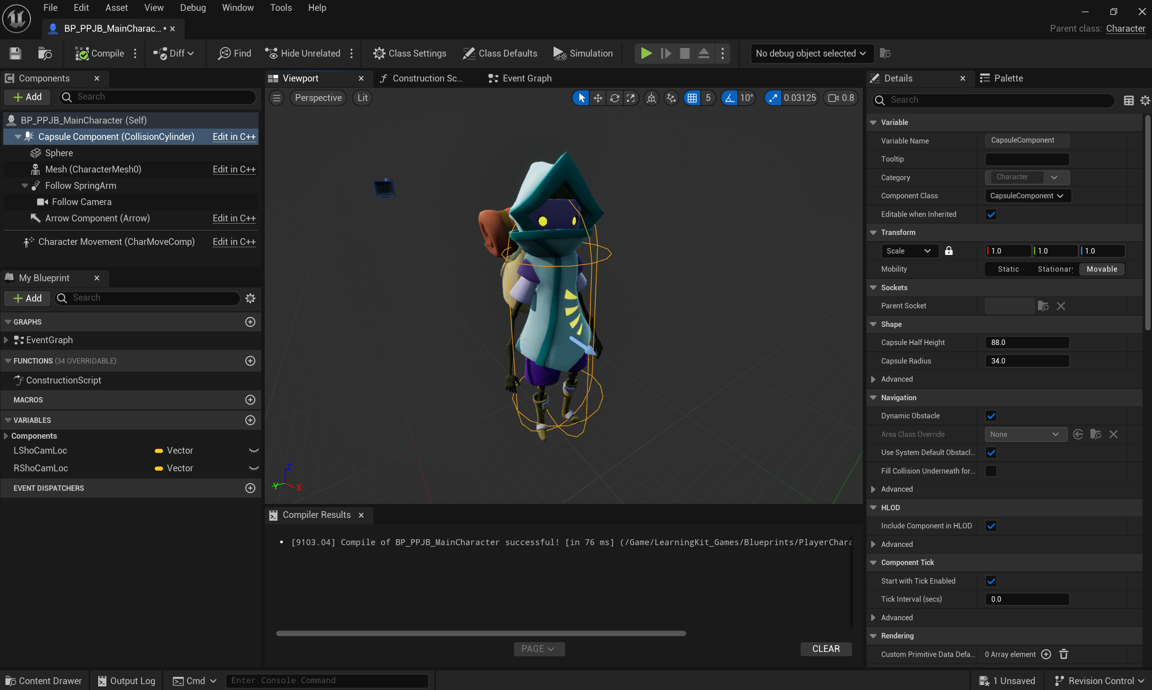The height and width of the screenshot is (690, 1152).
Task: Click the lock scale ratio icon
Action: 948,251
